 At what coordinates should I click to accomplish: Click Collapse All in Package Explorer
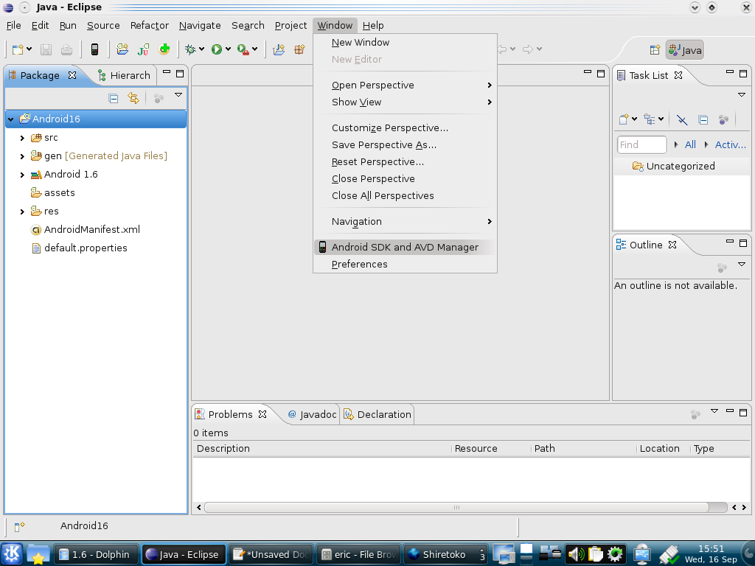(x=113, y=99)
